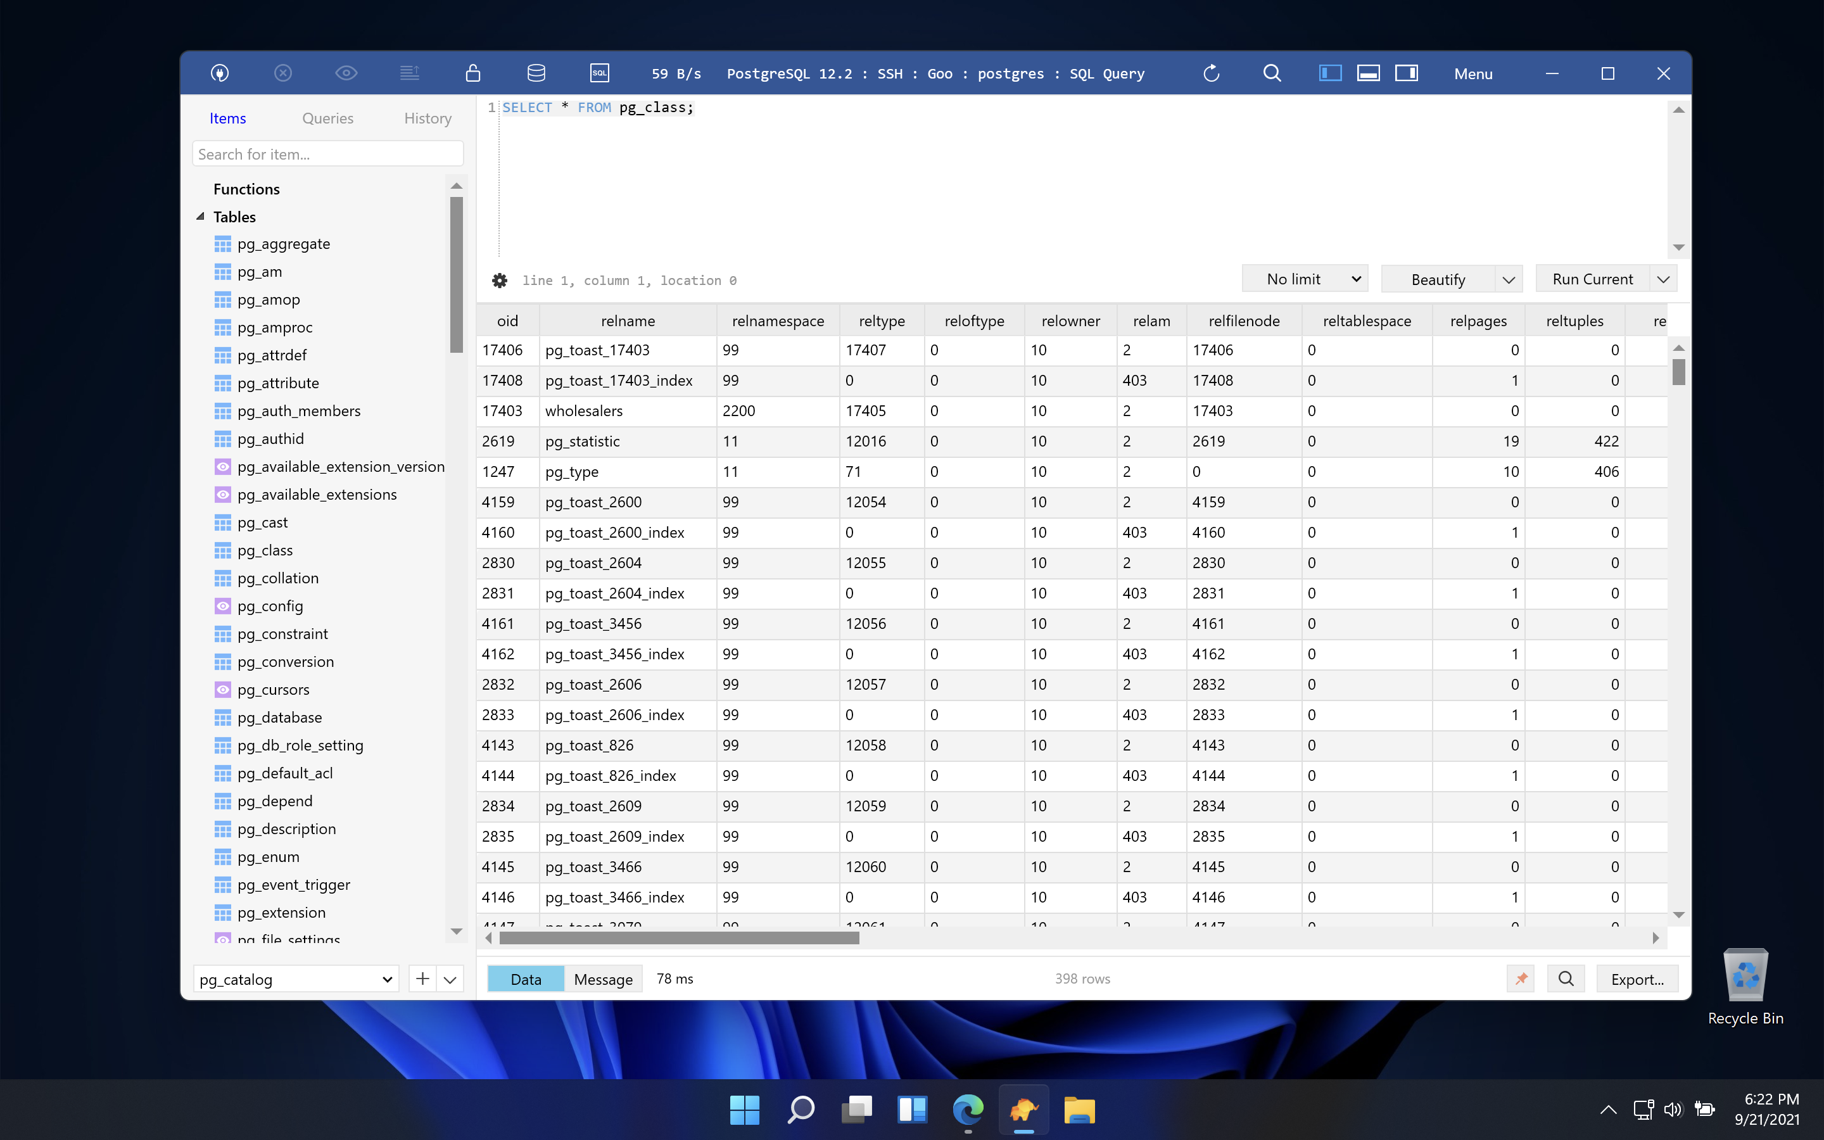Click the item search input field
The width and height of the screenshot is (1824, 1140).
click(x=328, y=153)
